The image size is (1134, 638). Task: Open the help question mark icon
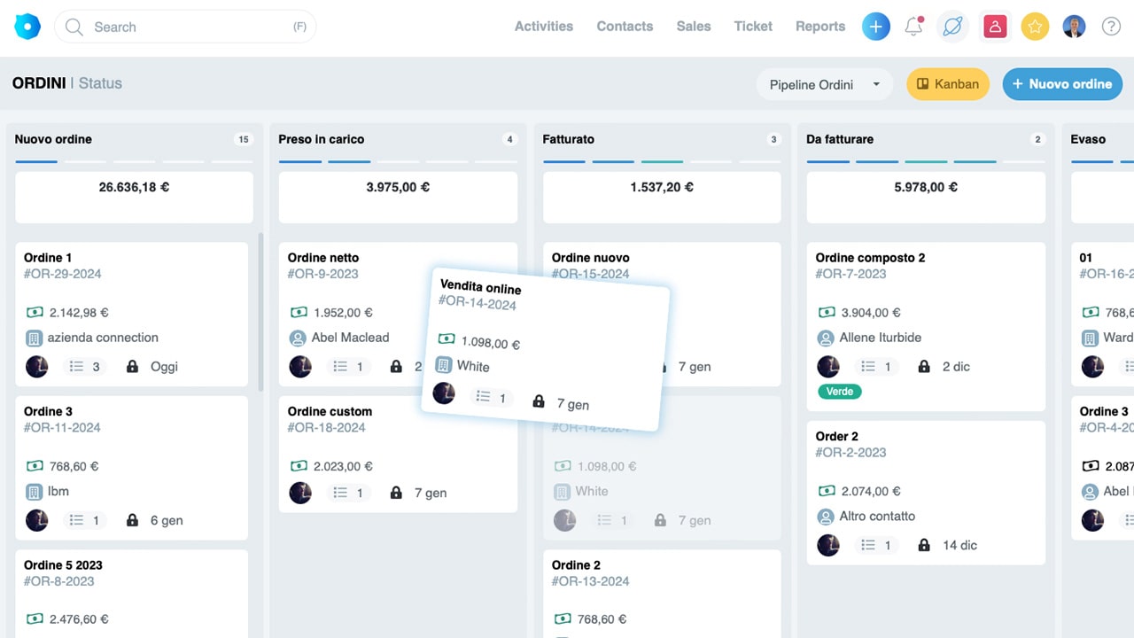click(1110, 27)
